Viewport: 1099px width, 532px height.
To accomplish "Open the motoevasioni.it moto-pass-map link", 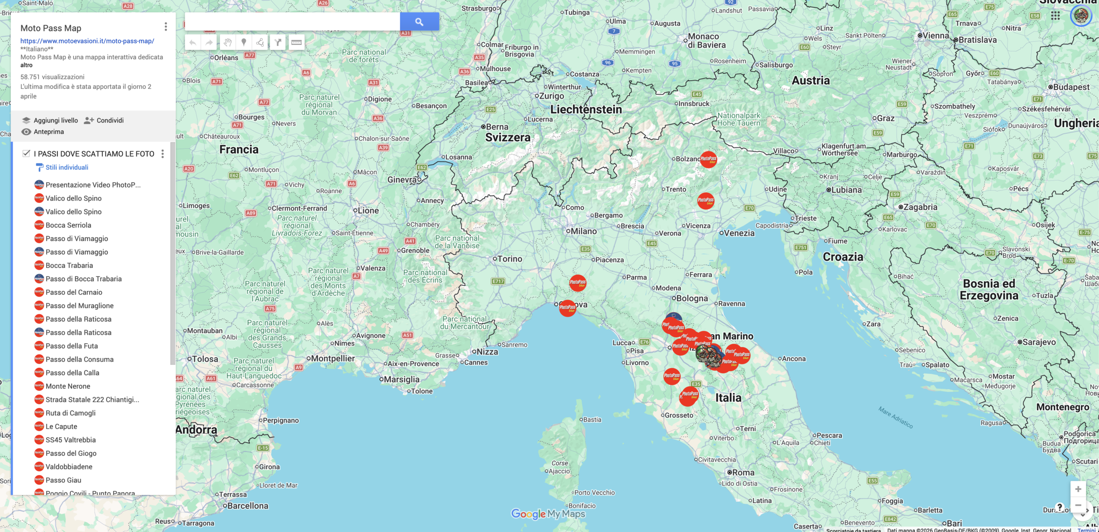I will [87, 41].
